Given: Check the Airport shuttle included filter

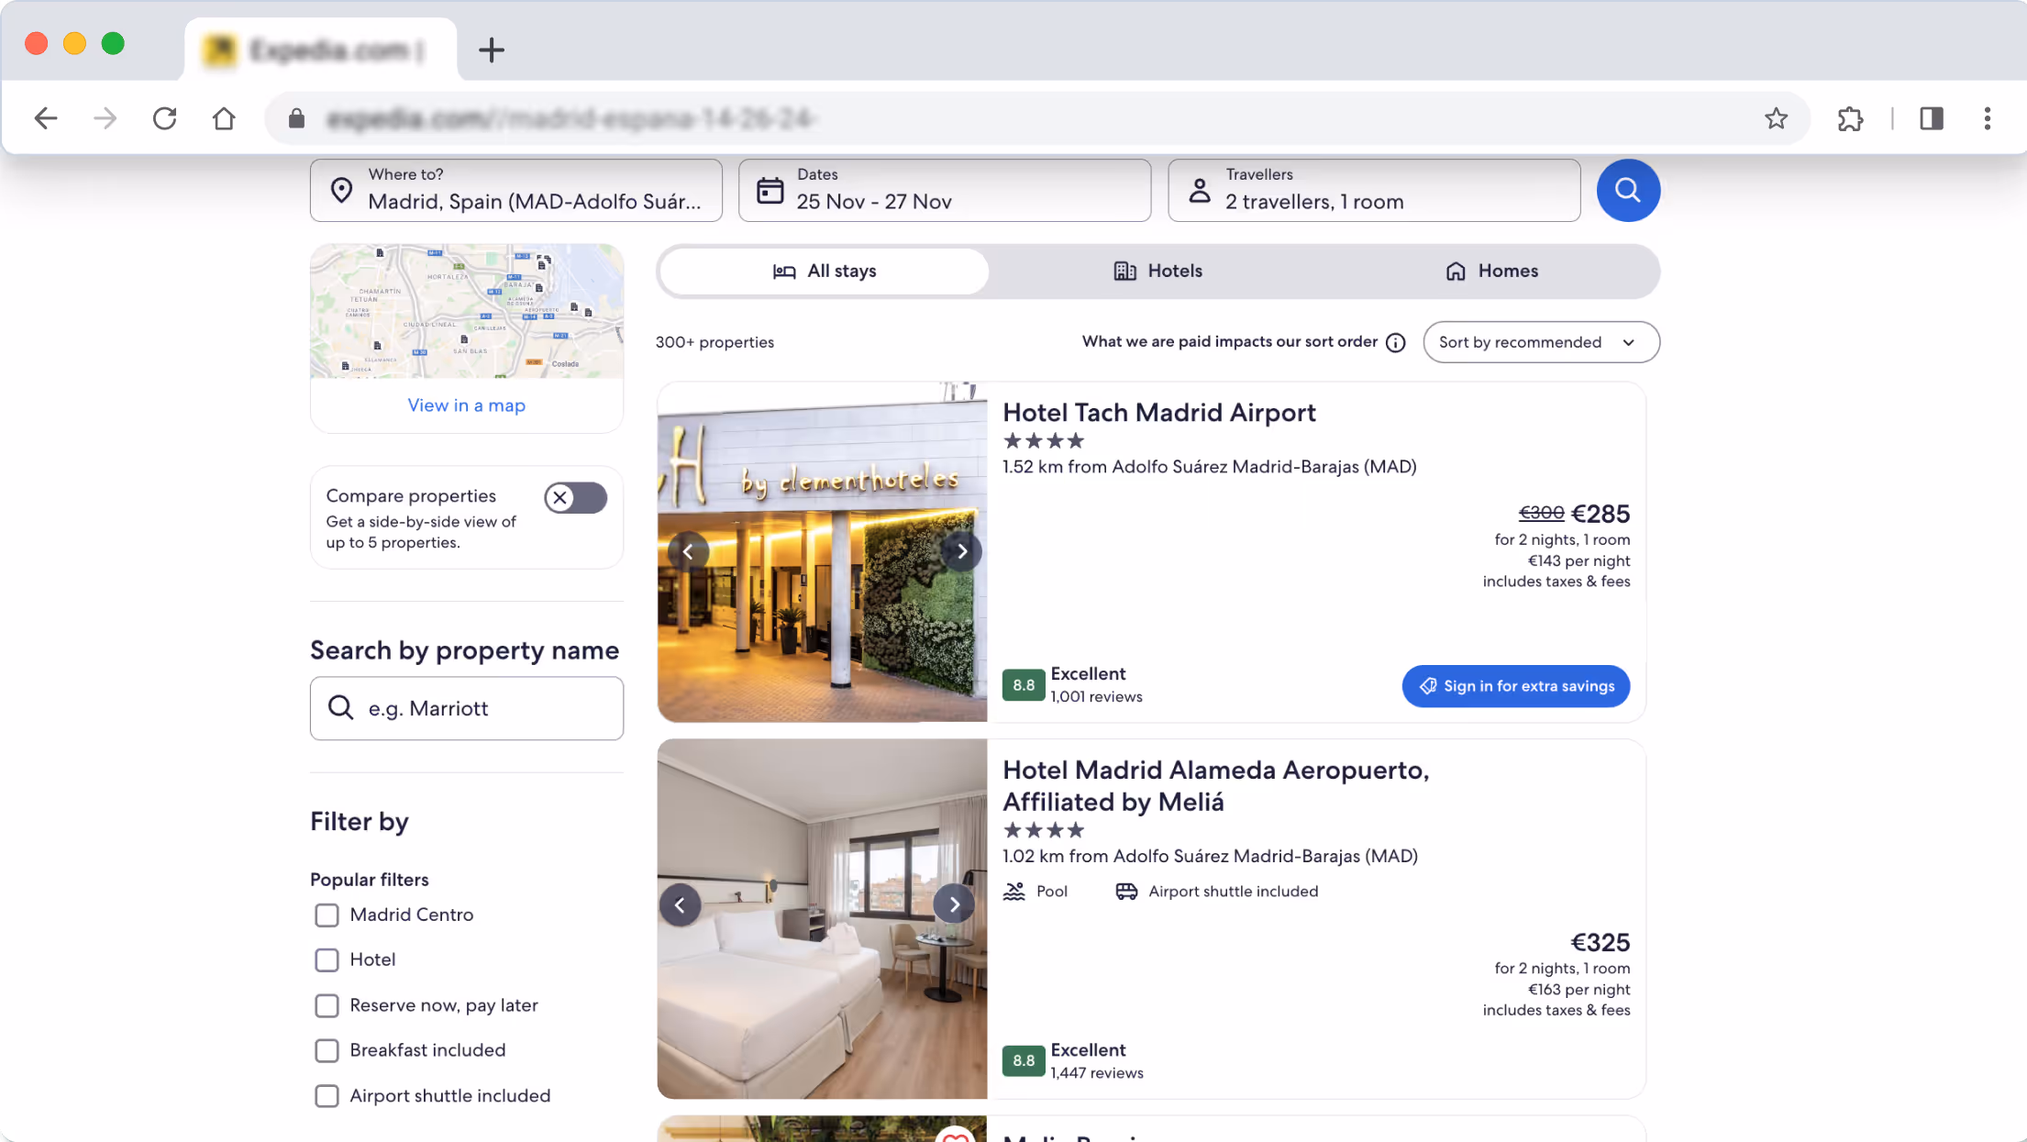Looking at the screenshot, I should point(327,1095).
